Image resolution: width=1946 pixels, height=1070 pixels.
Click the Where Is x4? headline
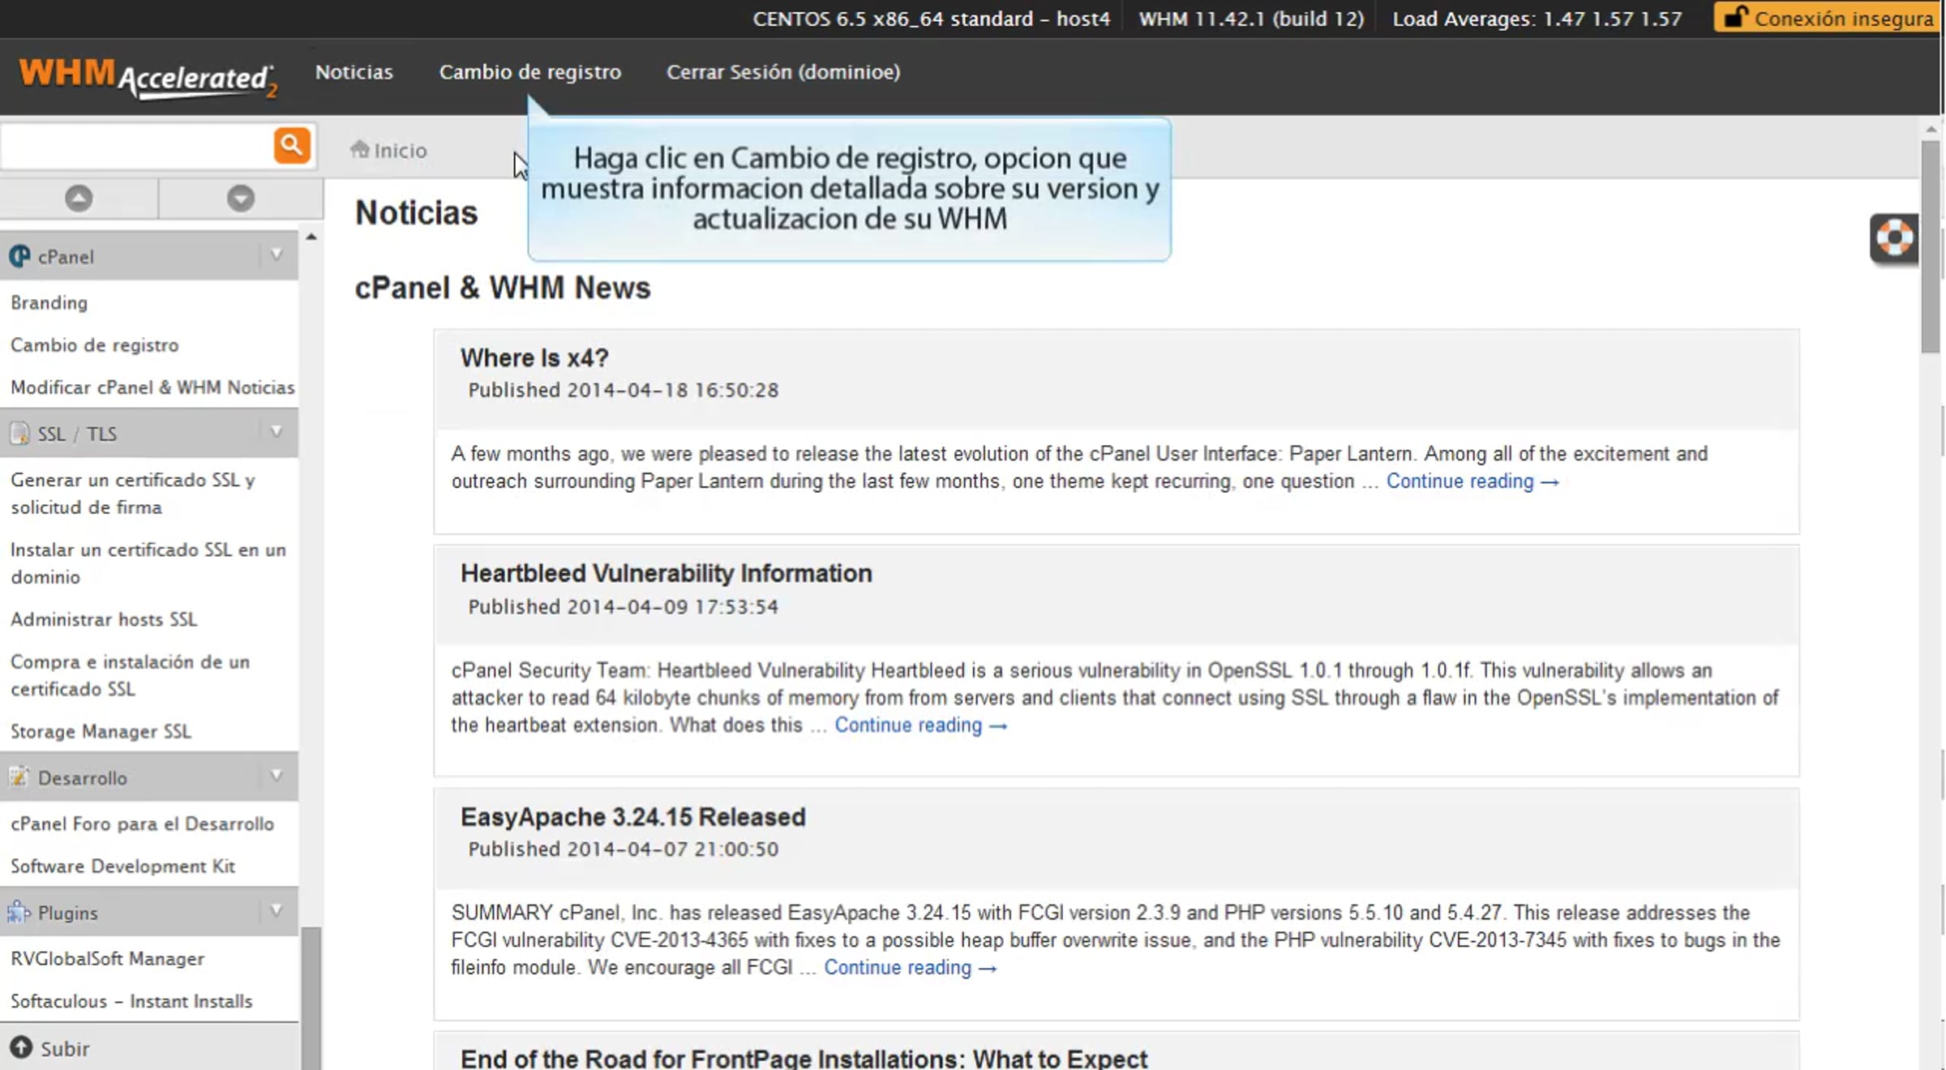point(534,357)
